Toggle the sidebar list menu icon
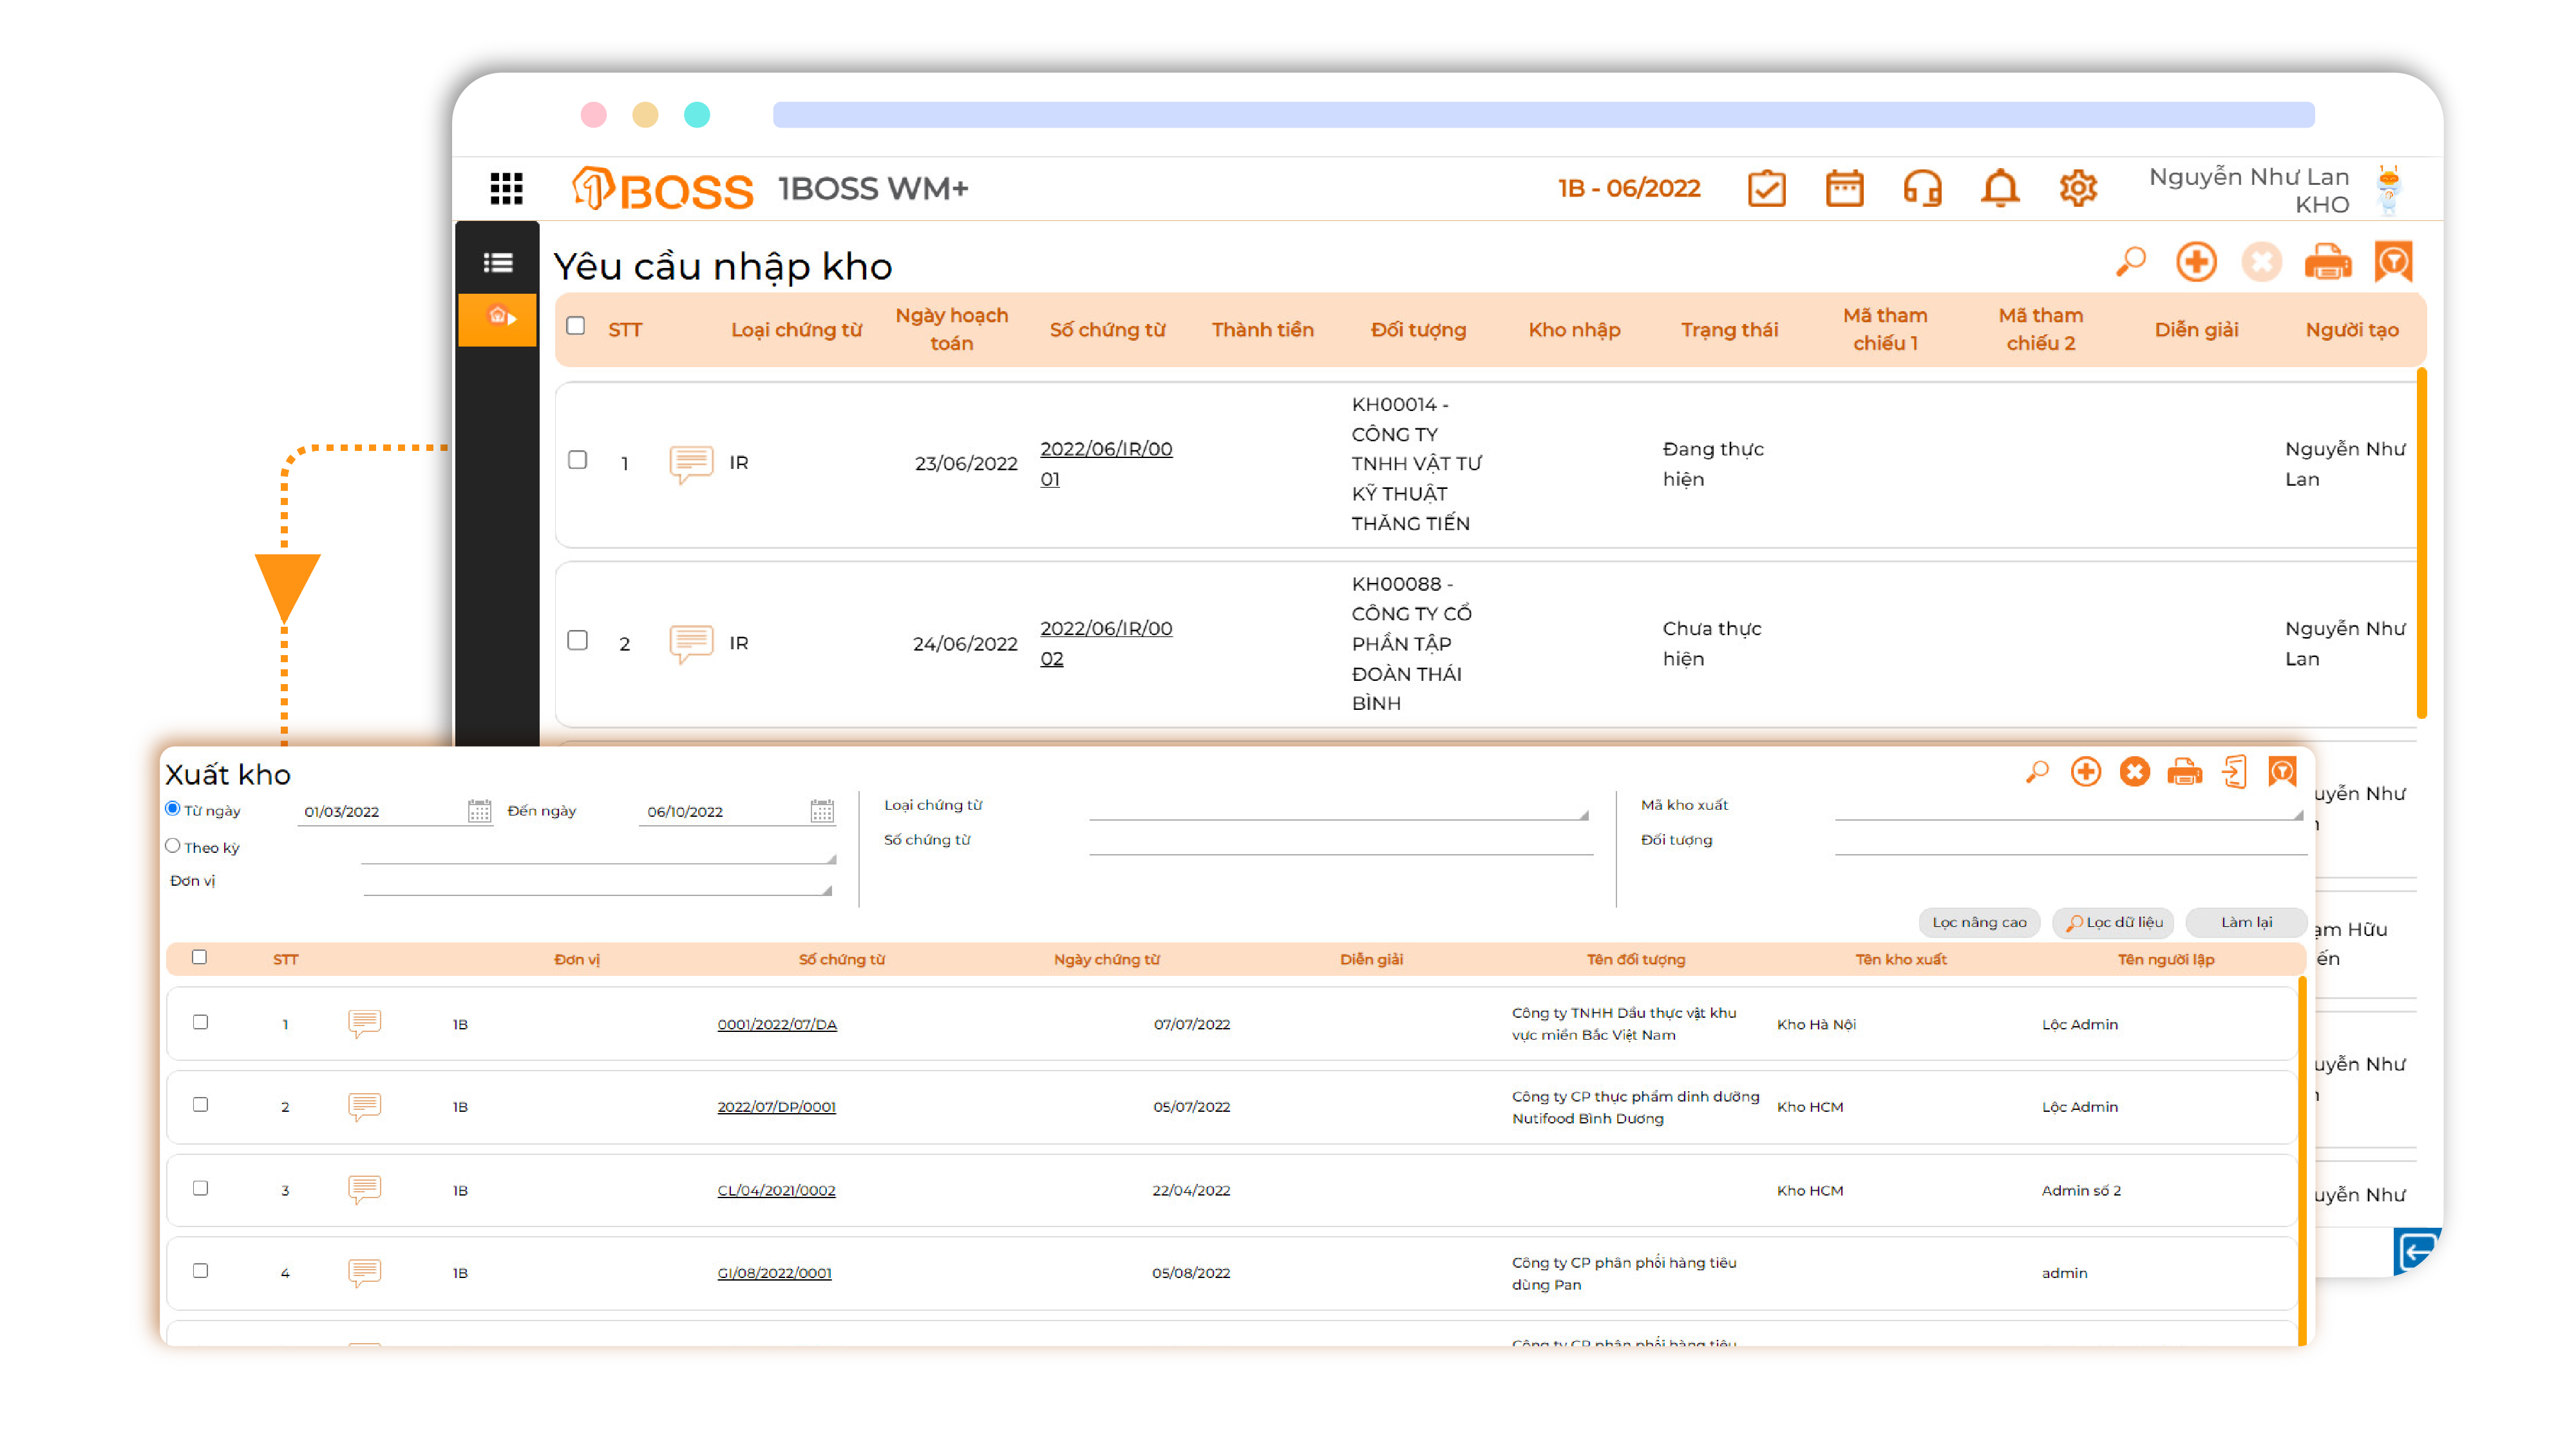Viewport: 2576px width, 1450px height. (497, 263)
